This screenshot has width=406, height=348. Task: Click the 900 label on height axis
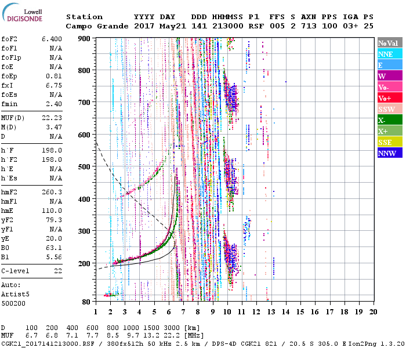click(x=85, y=38)
